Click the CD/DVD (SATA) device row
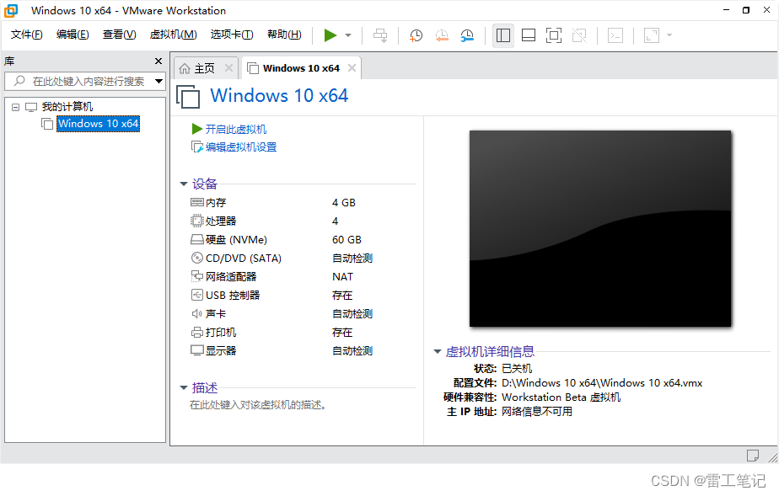The image size is (779, 496). [282, 259]
